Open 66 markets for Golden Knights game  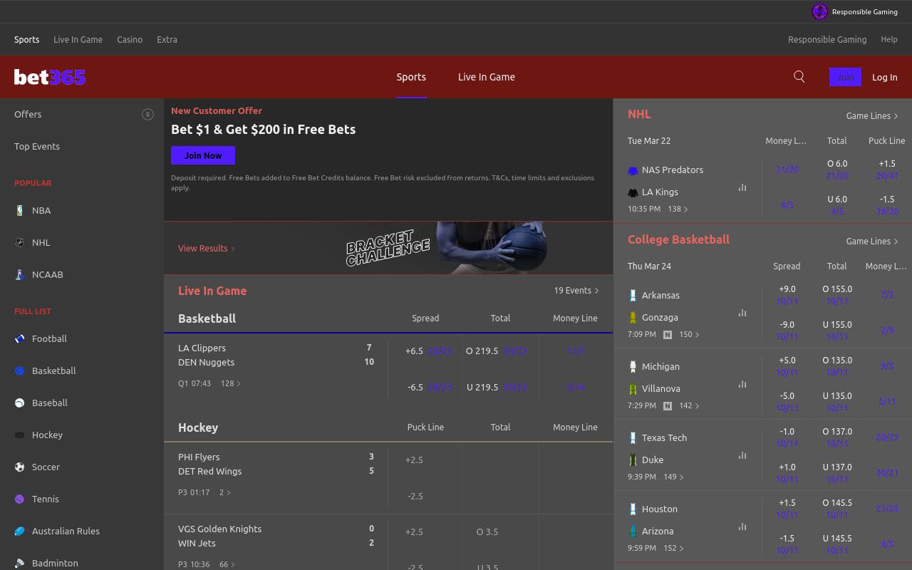coord(227,564)
